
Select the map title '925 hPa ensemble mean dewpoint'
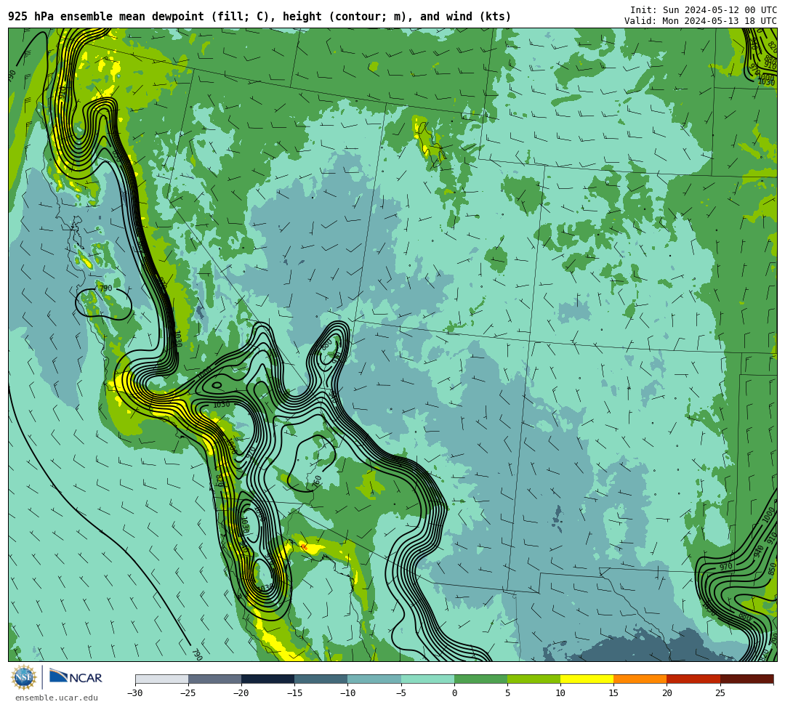click(x=106, y=17)
